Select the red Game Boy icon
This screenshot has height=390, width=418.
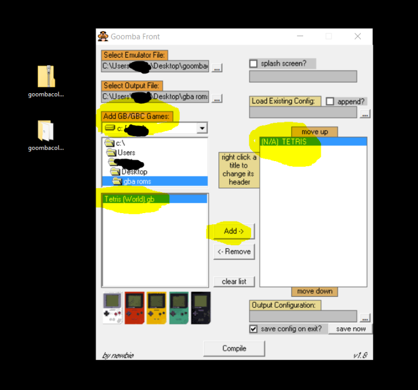click(135, 308)
